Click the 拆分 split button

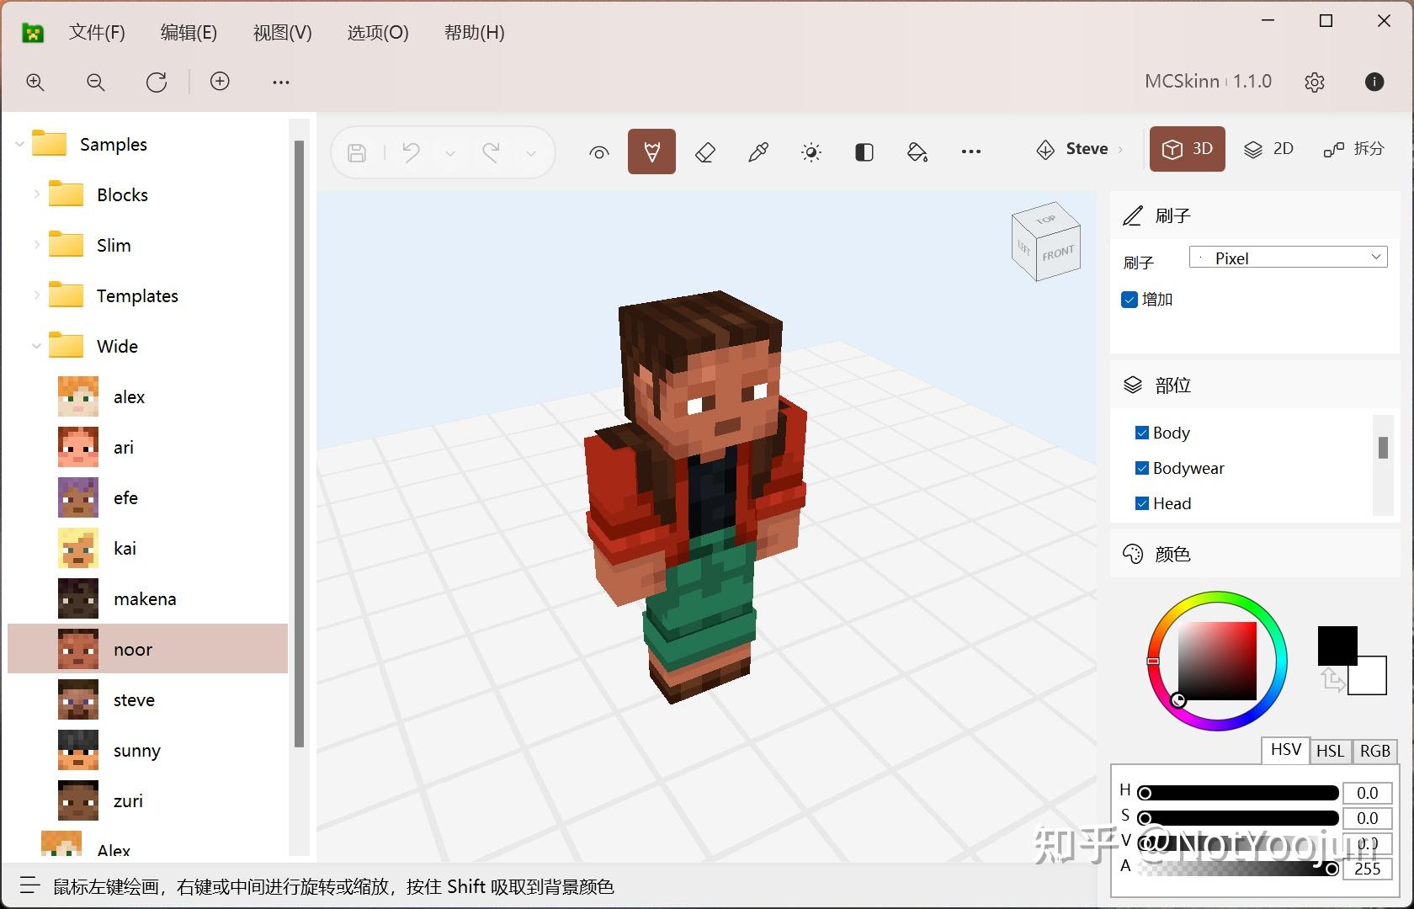(1353, 149)
